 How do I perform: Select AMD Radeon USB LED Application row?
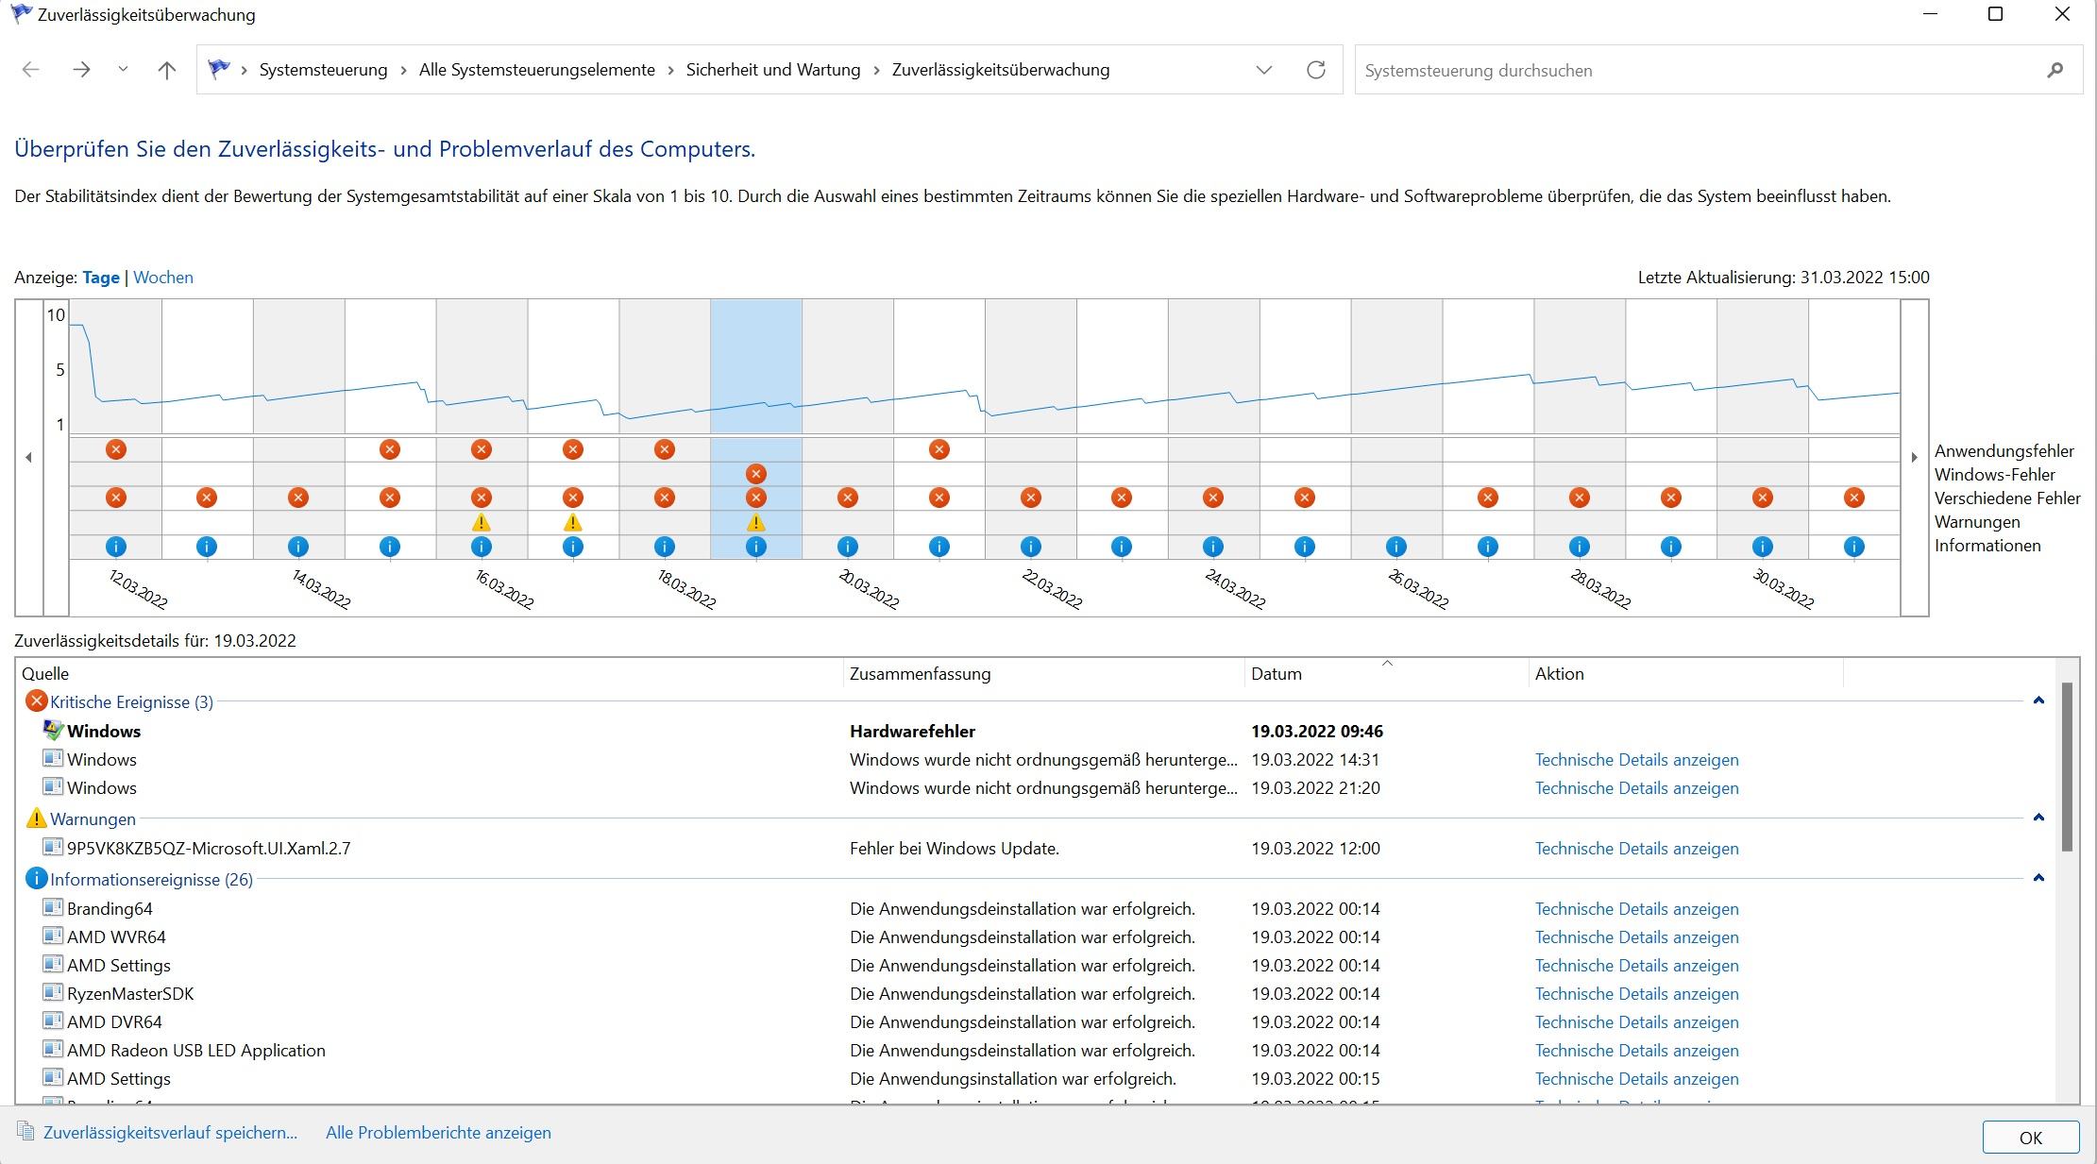coord(1036,1051)
